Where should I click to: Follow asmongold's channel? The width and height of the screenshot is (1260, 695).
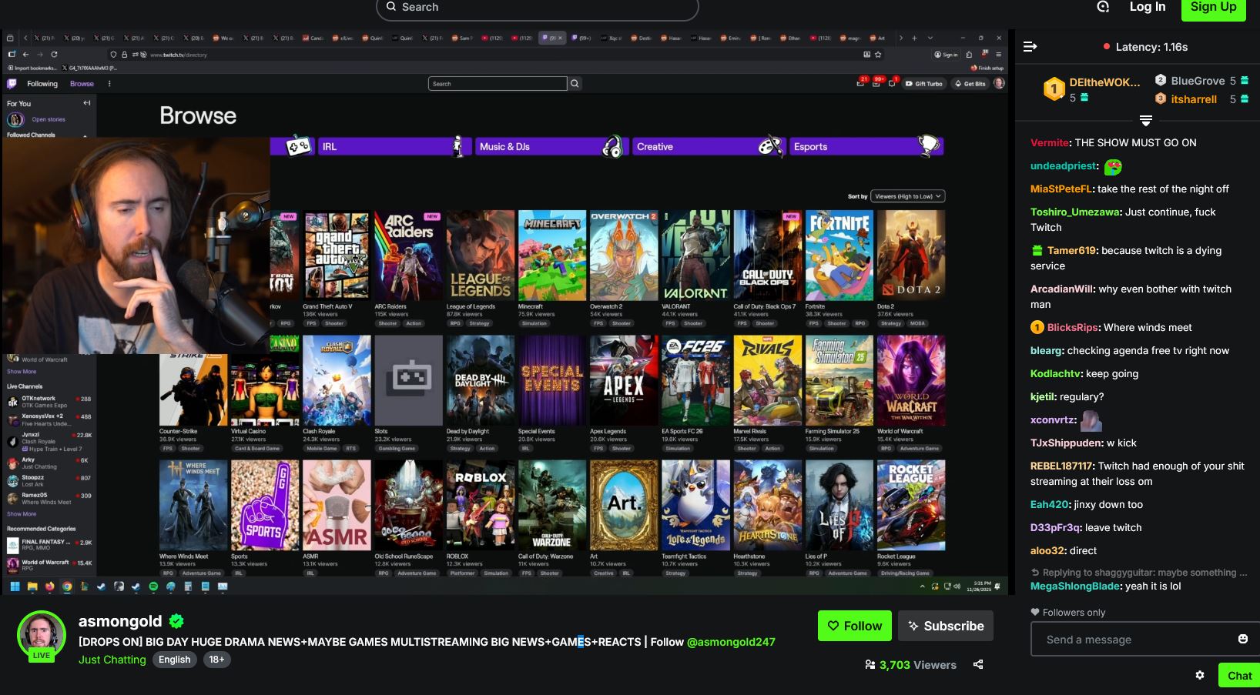855,626
